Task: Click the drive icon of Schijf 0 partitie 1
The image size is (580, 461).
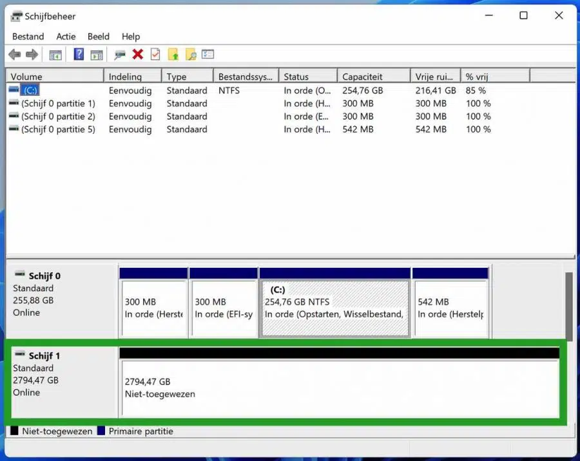Action: coord(14,102)
